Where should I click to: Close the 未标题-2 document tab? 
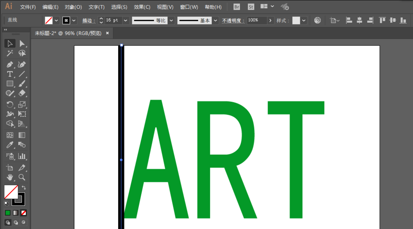pos(107,33)
